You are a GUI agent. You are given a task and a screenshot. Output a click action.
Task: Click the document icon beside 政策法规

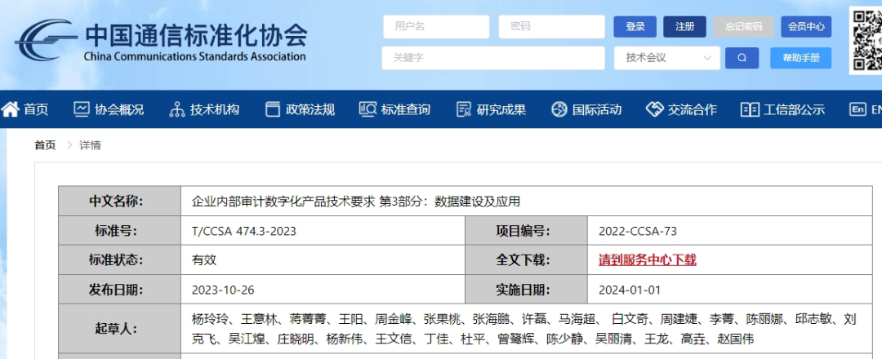pyautogui.click(x=273, y=109)
